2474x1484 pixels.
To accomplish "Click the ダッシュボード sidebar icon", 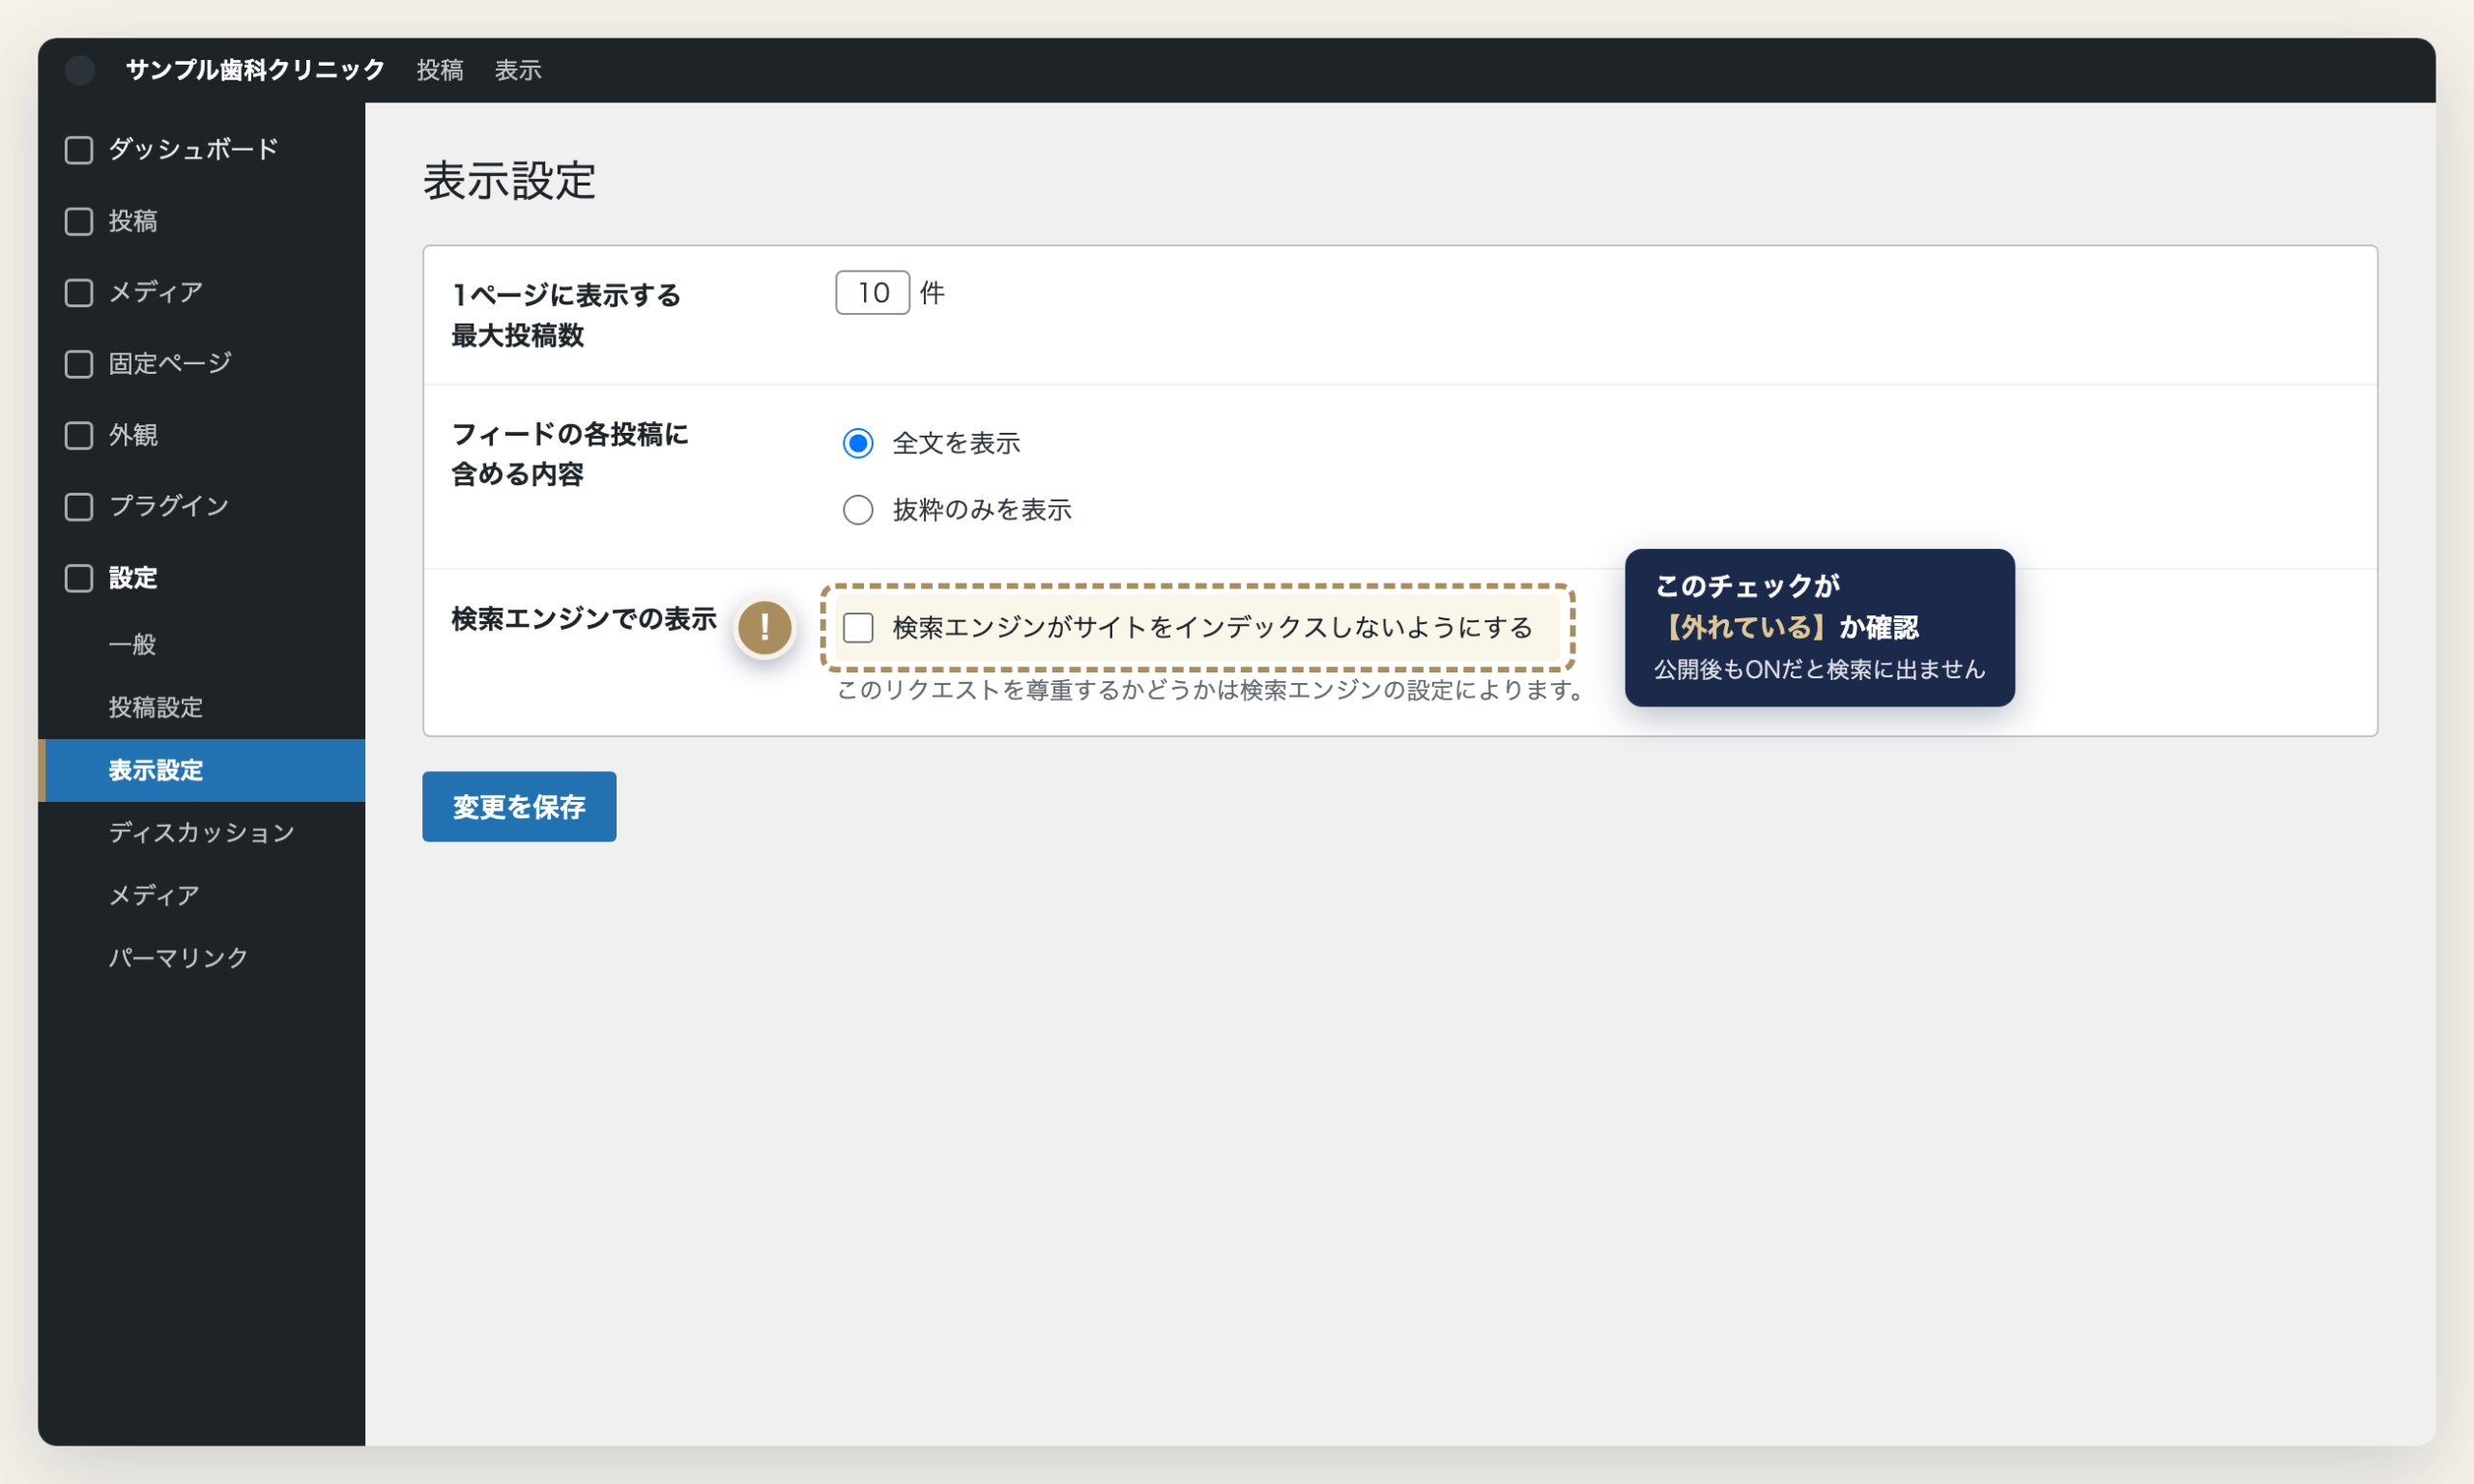I will coord(79,150).
